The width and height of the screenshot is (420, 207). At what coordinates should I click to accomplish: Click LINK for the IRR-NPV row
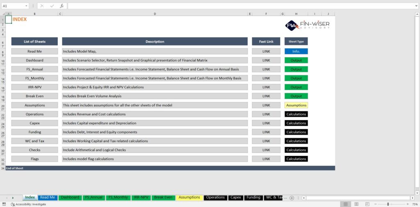click(266, 87)
